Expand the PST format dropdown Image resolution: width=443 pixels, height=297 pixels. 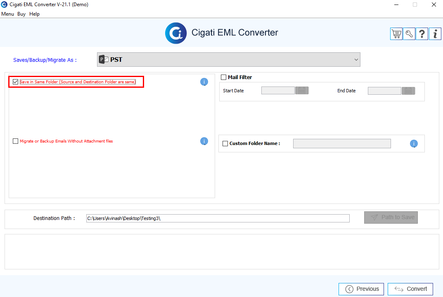229,59
